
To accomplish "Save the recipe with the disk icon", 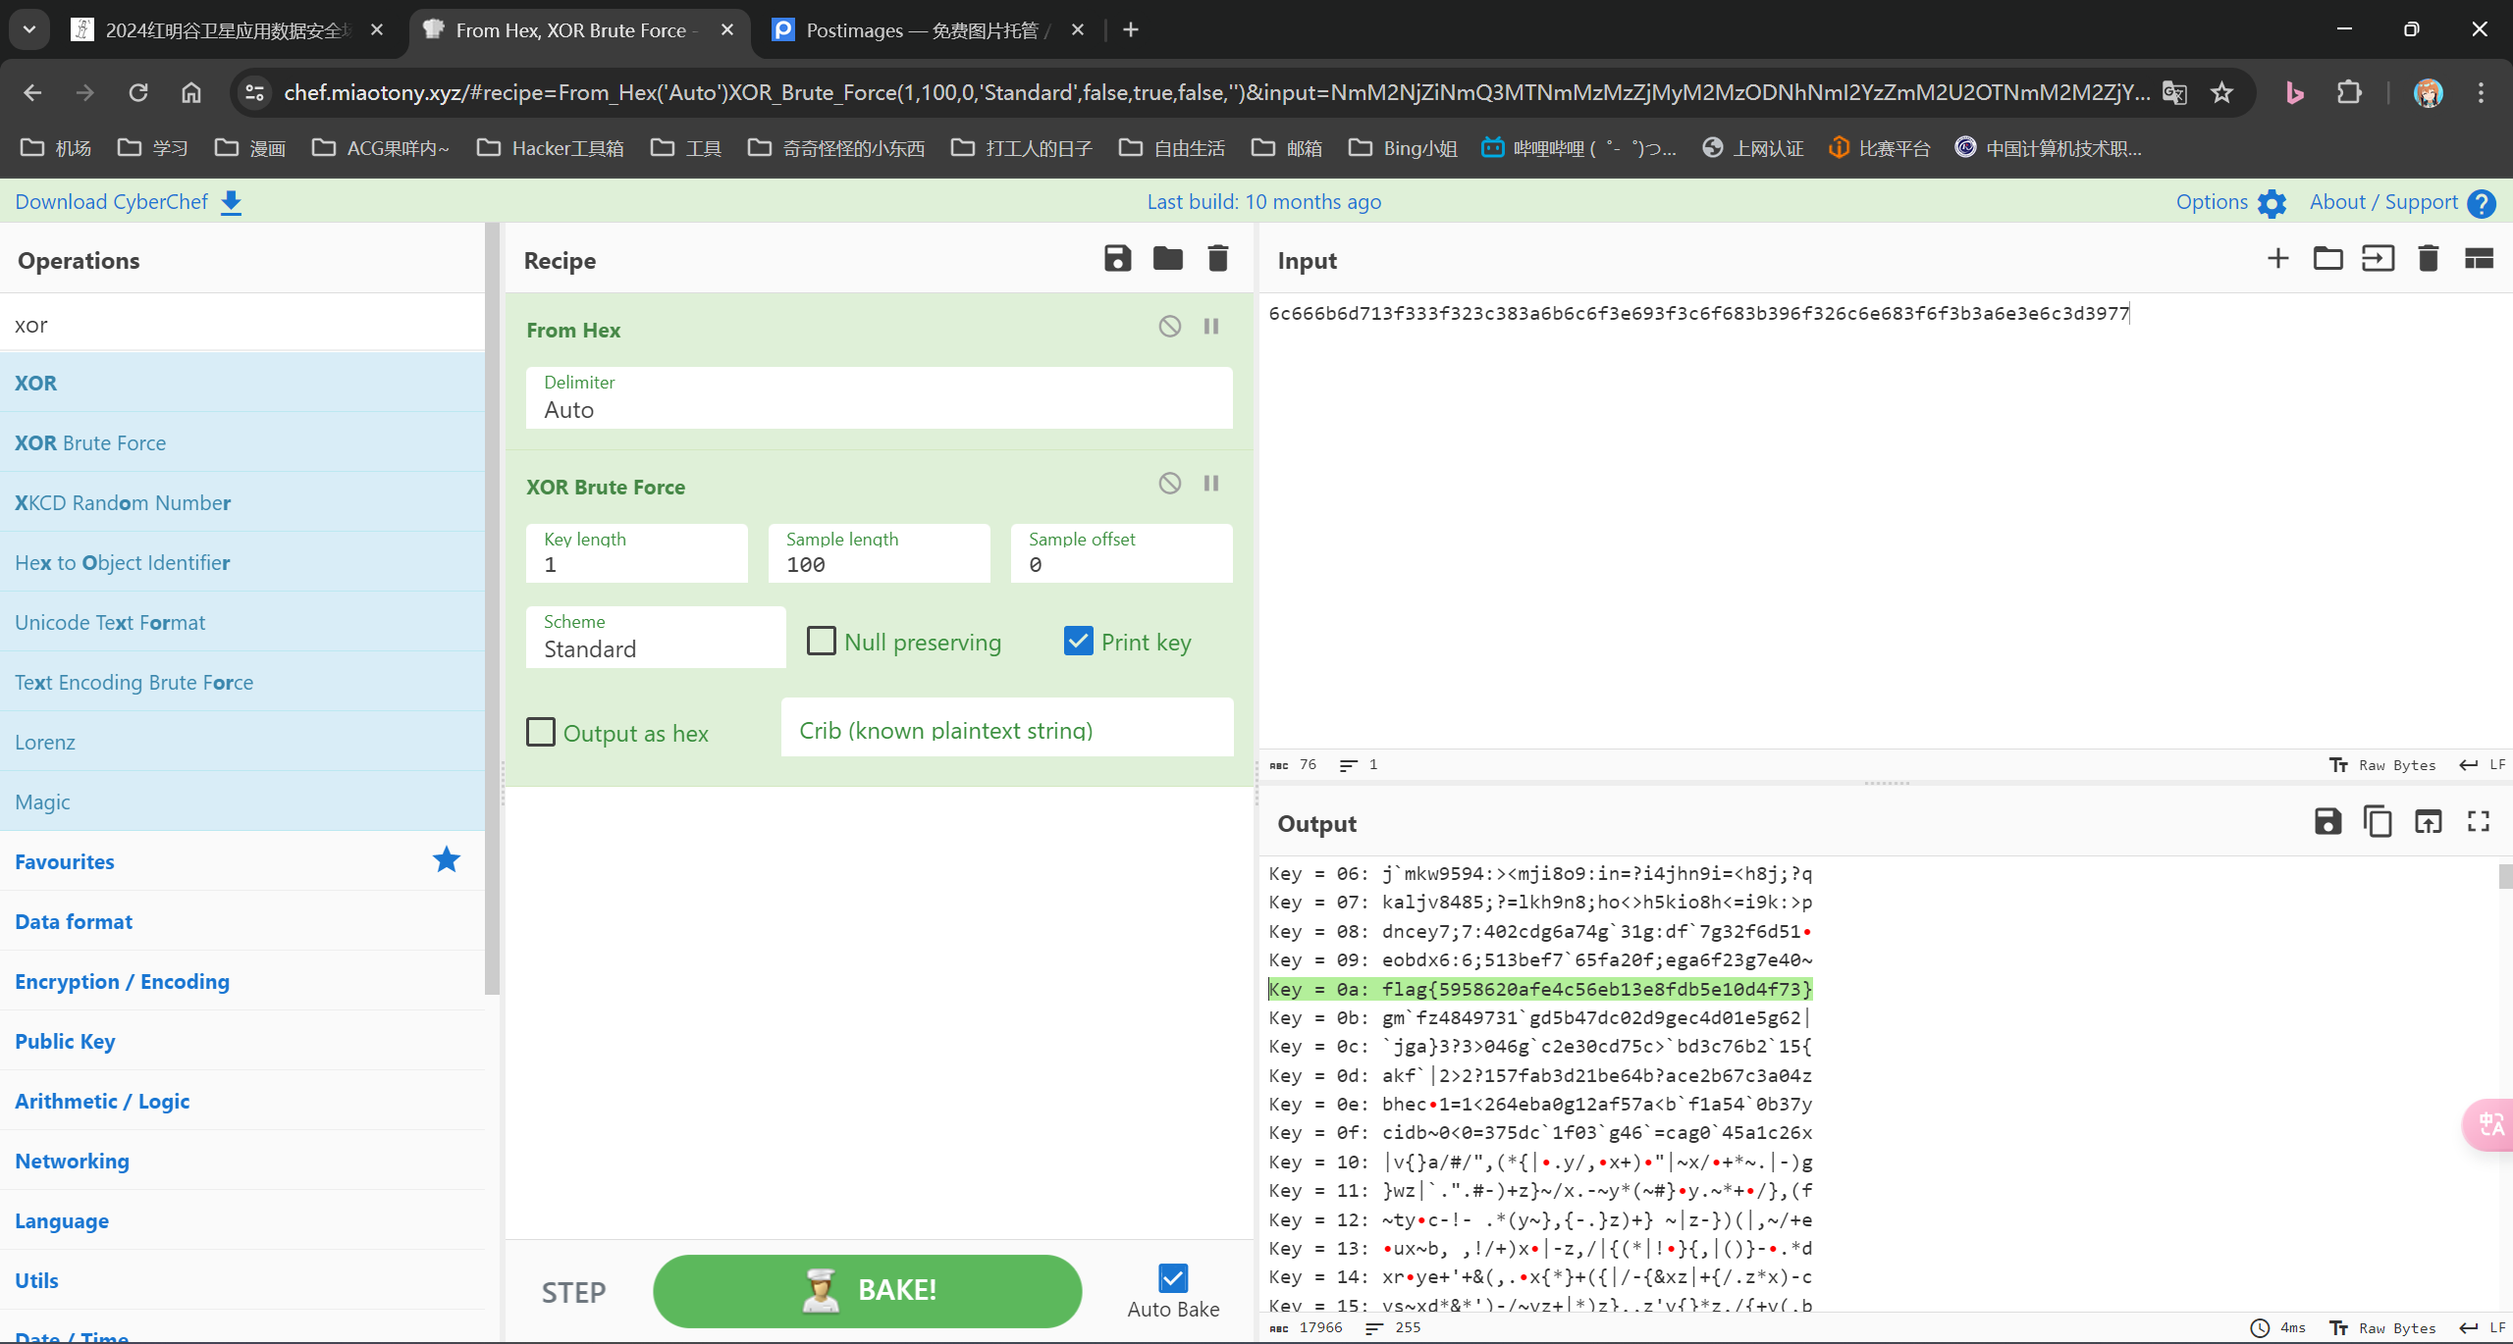I will (x=1117, y=259).
